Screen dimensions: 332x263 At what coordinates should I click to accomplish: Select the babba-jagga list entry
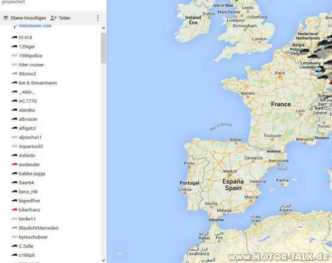32,173
